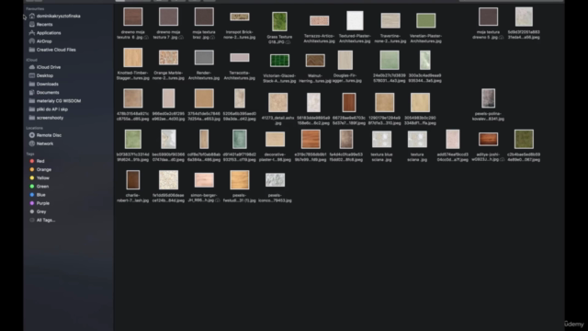Click iCloud download icon beside drewno moja textura 7.jpg
Screen dimensions: 588x331
coord(182,38)
